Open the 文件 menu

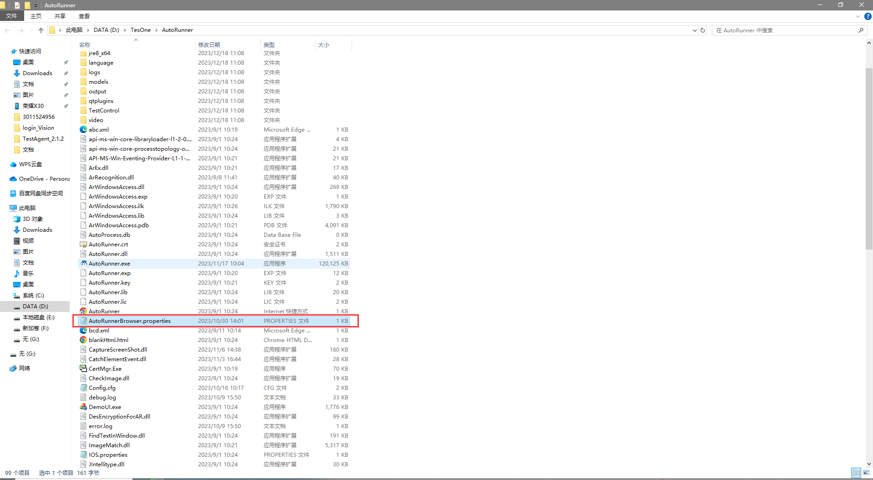coord(11,16)
